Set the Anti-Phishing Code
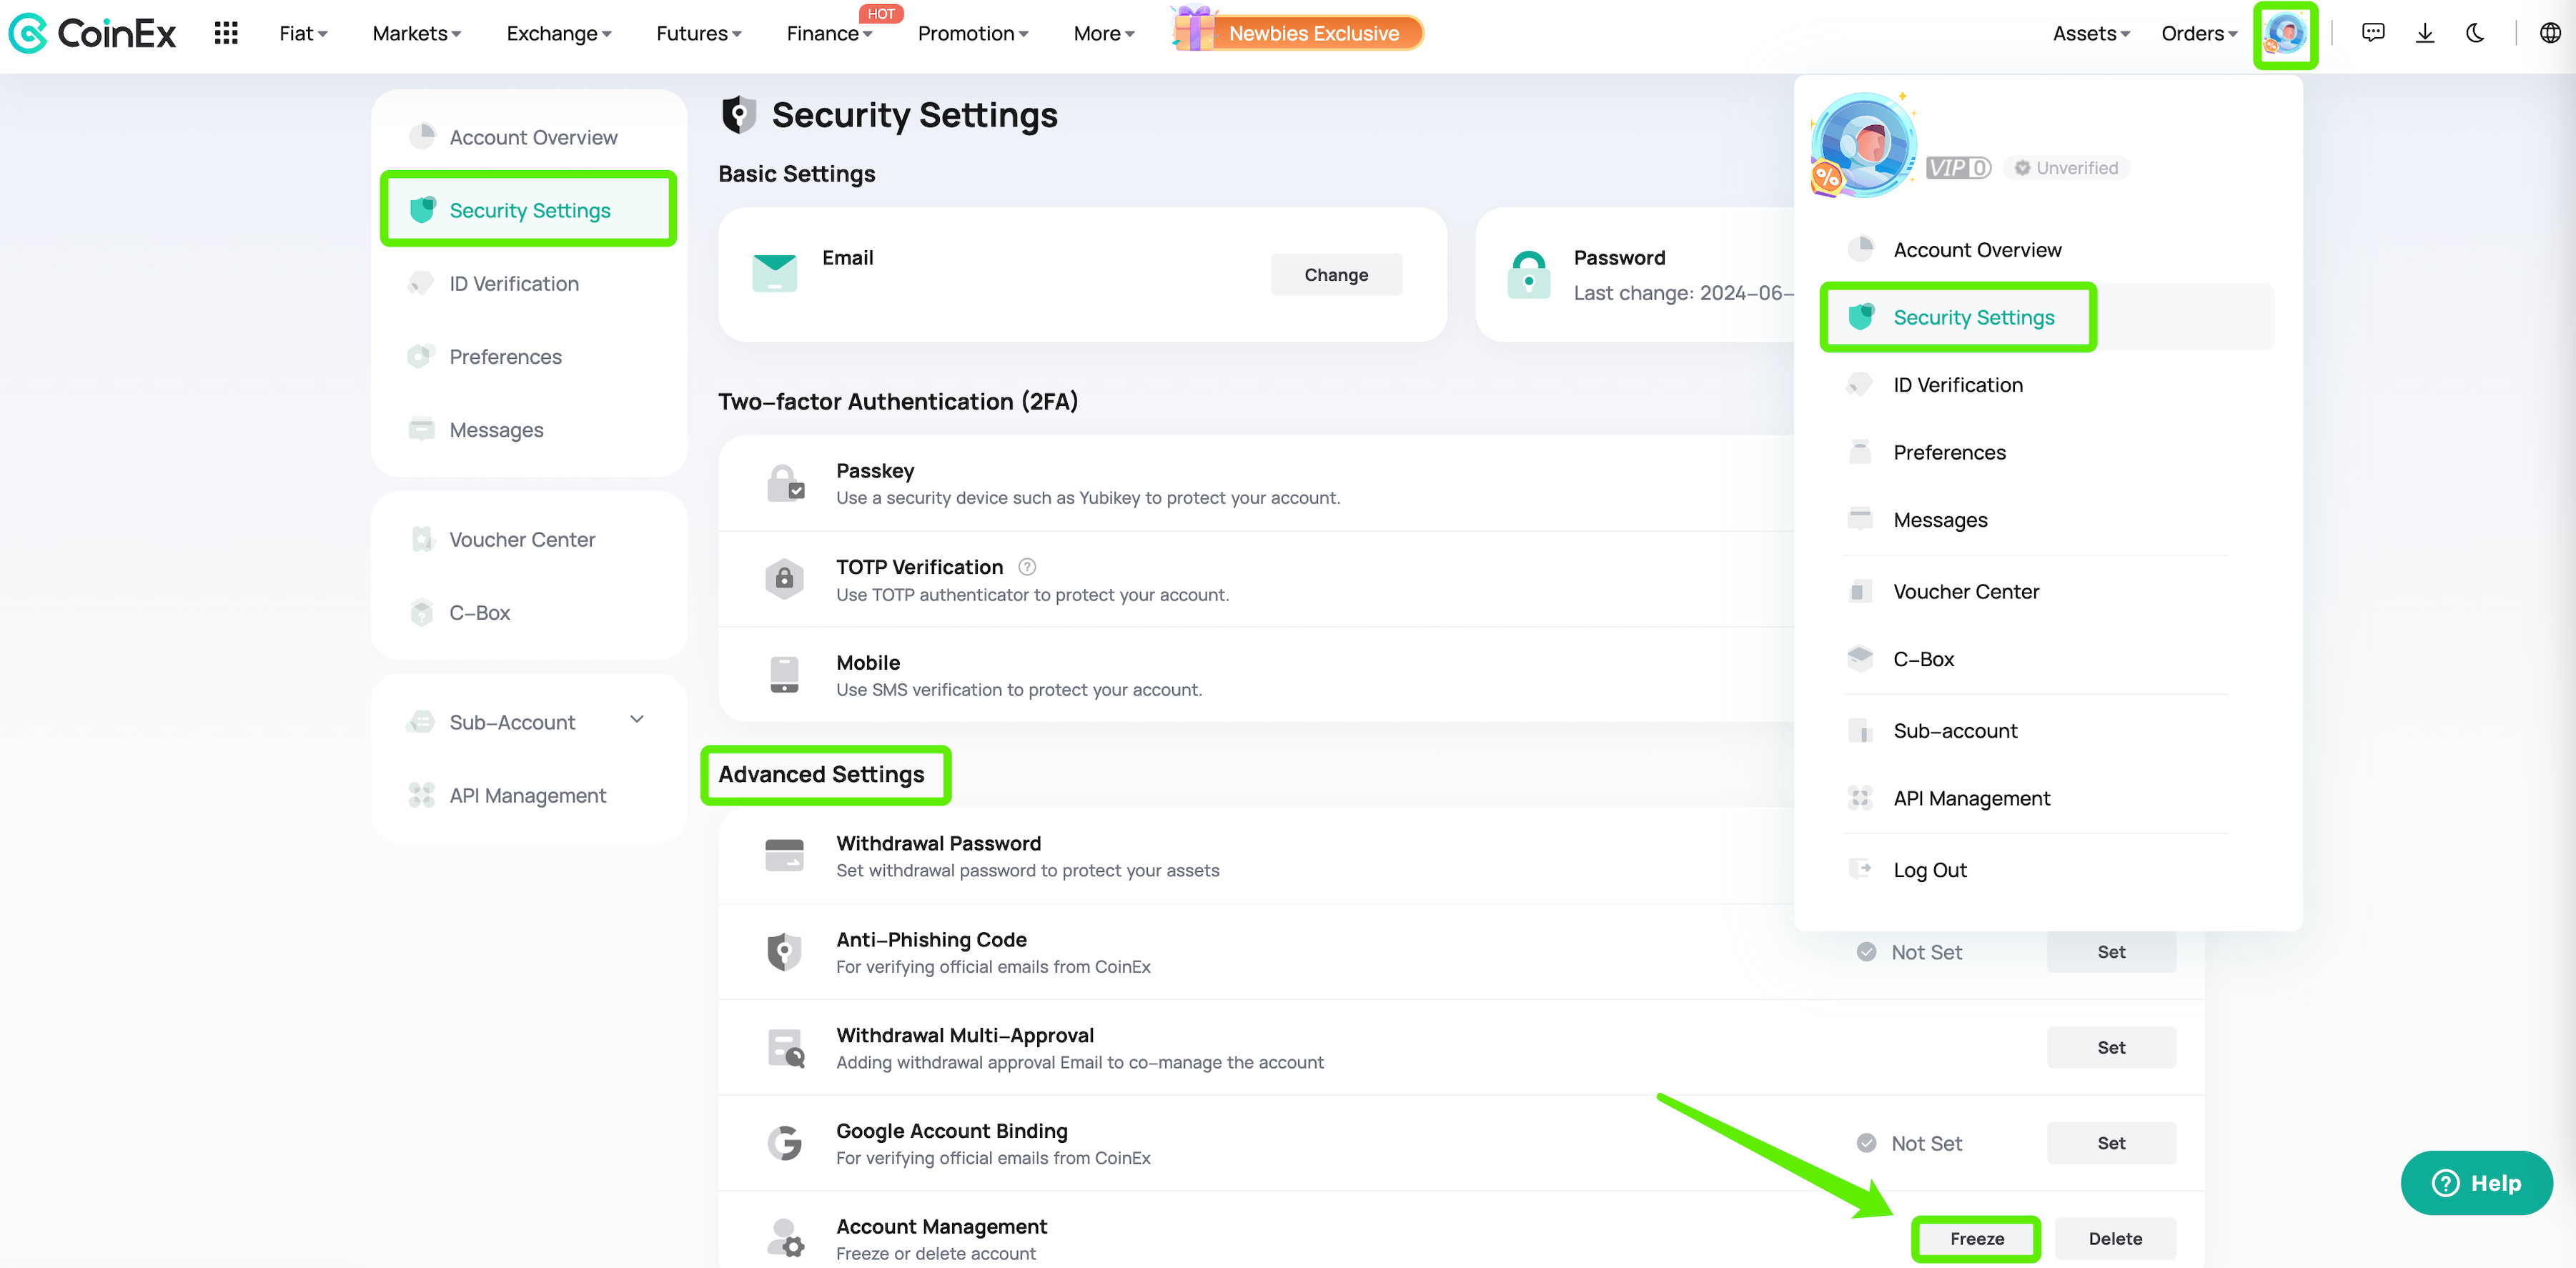The width and height of the screenshot is (2576, 1268). tap(2111, 951)
